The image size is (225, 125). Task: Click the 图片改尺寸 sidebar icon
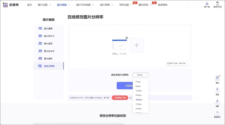[40, 36]
